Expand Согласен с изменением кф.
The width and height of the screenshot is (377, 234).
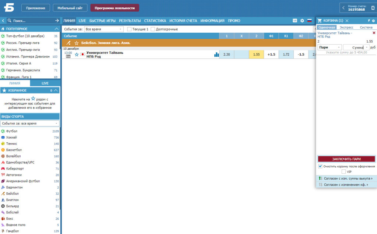point(346,185)
